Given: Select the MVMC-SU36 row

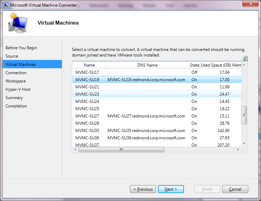Looking at the screenshot, I should point(157,138).
